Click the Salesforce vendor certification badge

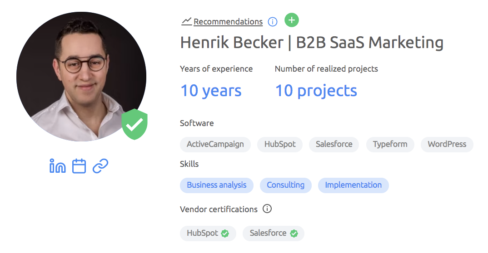[x=274, y=233]
